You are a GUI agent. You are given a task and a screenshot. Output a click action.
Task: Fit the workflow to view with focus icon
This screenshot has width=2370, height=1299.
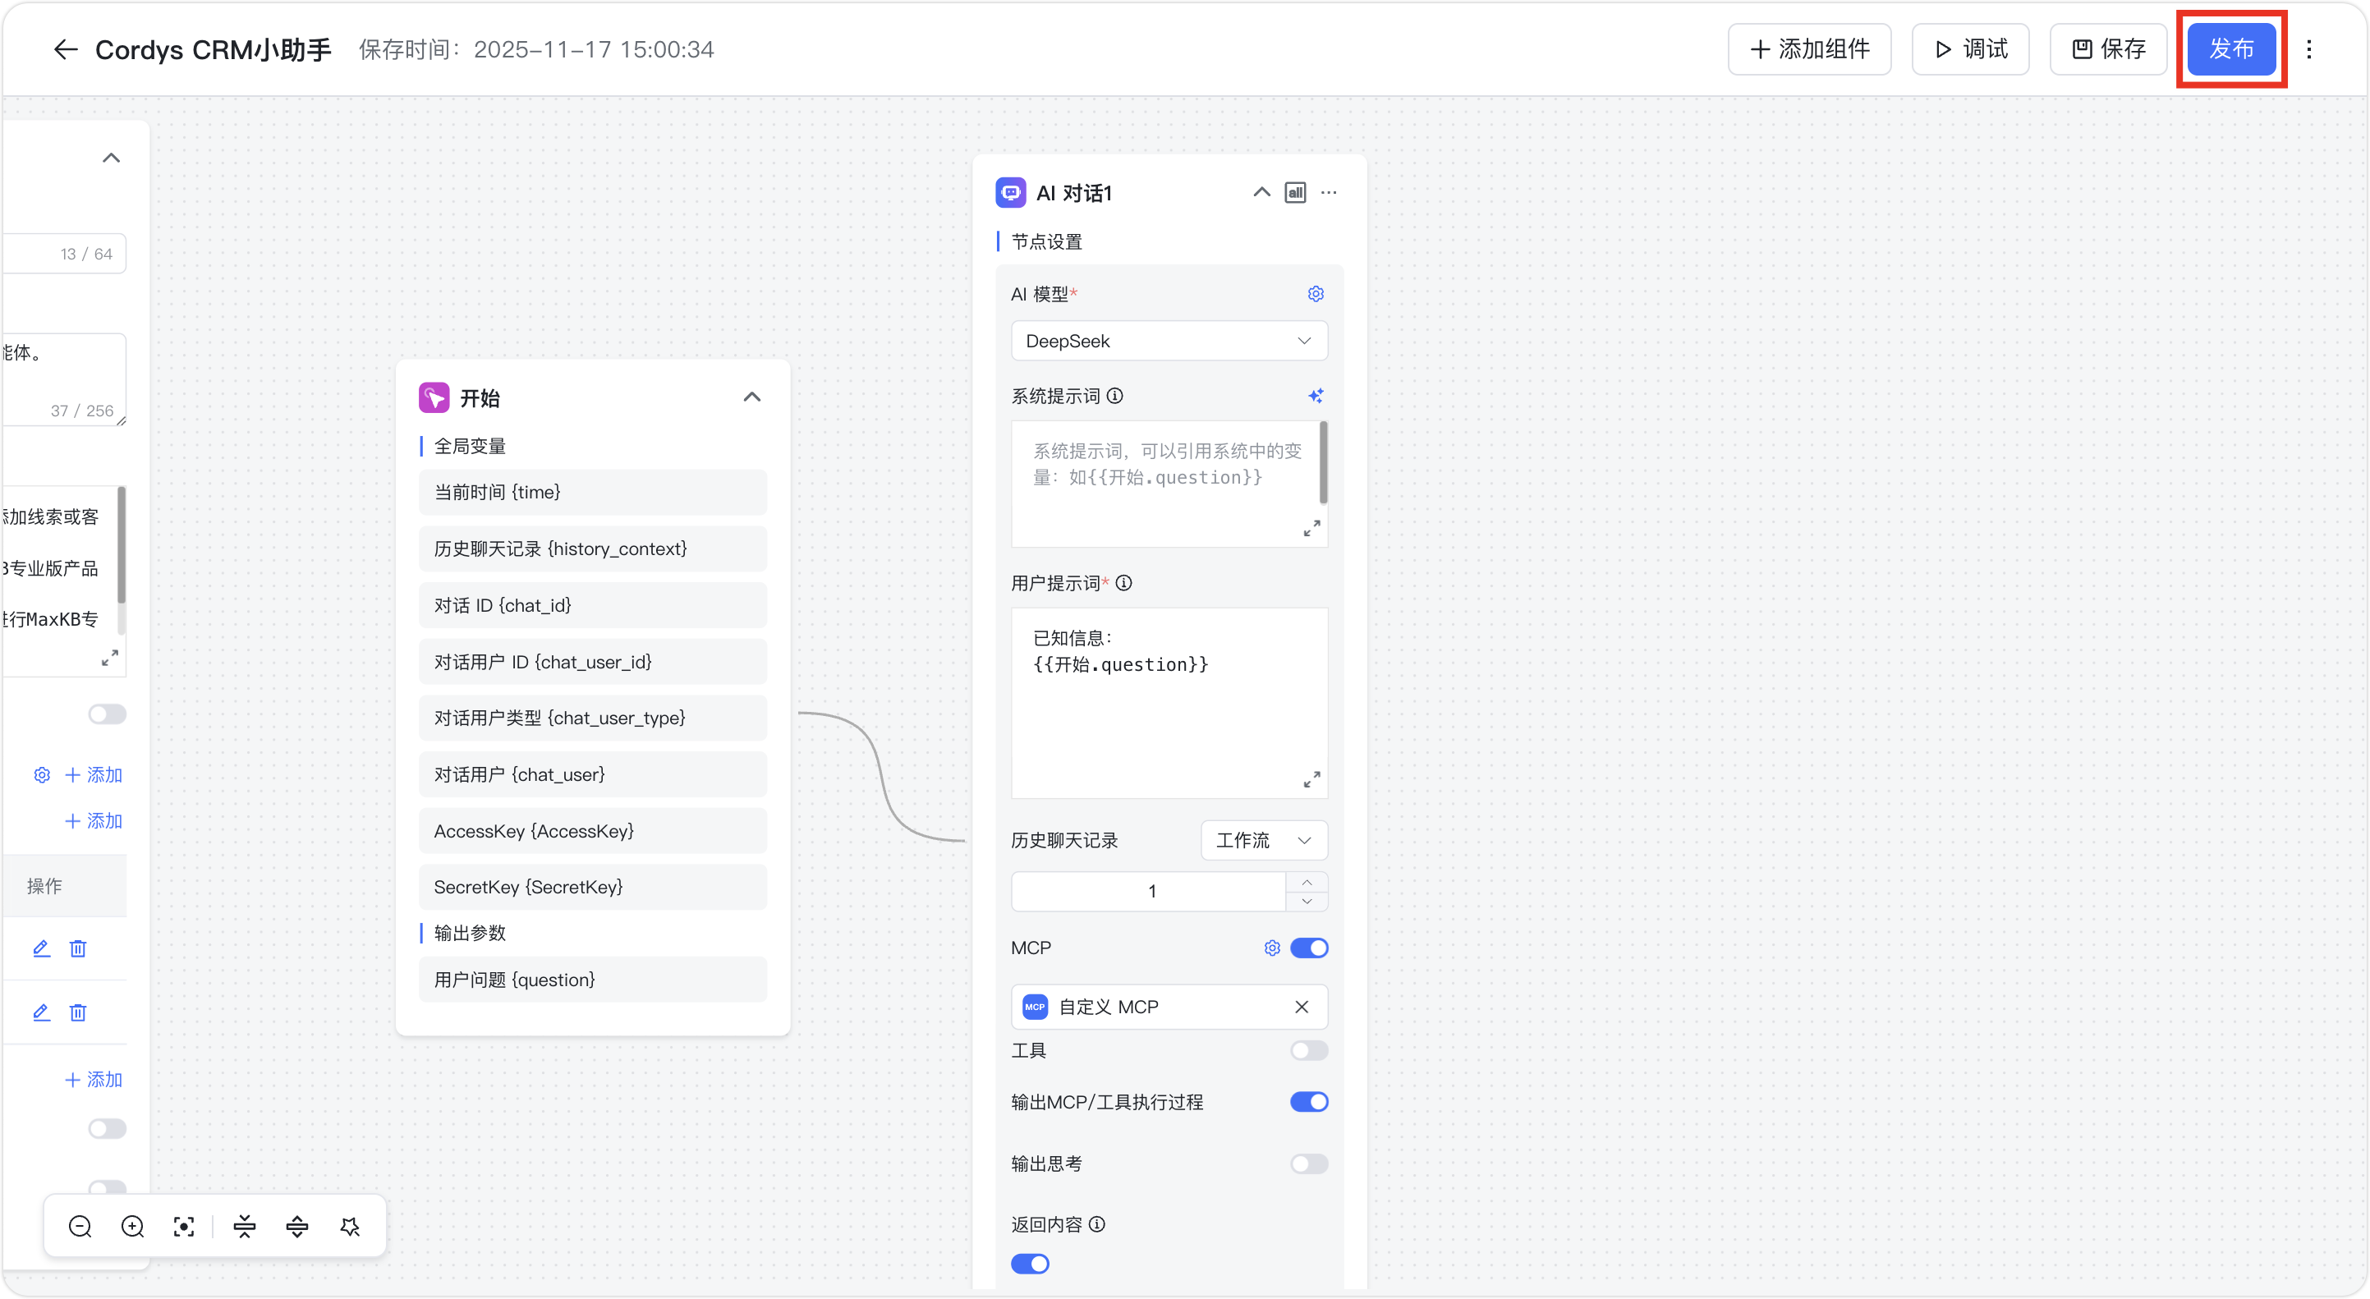(183, 1226)
